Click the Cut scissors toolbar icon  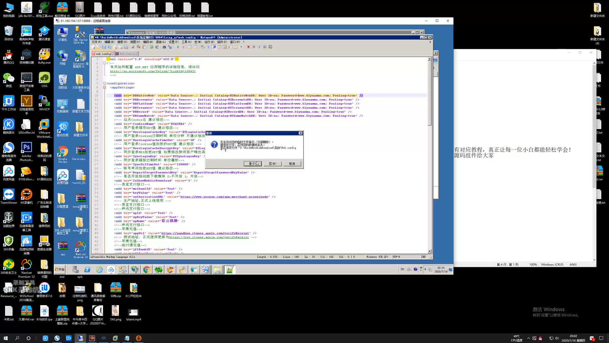click(x=133, y=47)
